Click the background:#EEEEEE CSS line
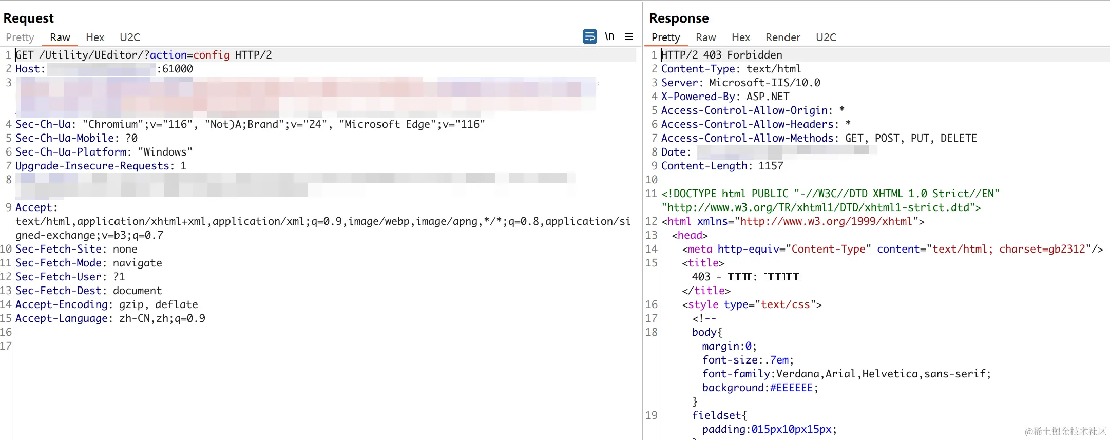The image size is (1110, 440). point(760,388)
